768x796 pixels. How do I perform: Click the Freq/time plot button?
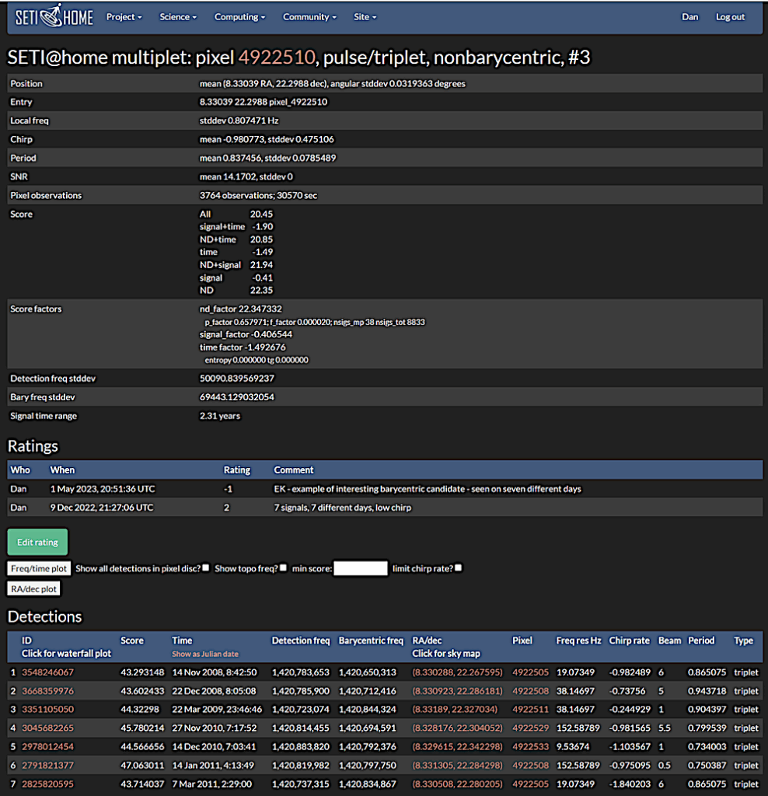[39, 568]
